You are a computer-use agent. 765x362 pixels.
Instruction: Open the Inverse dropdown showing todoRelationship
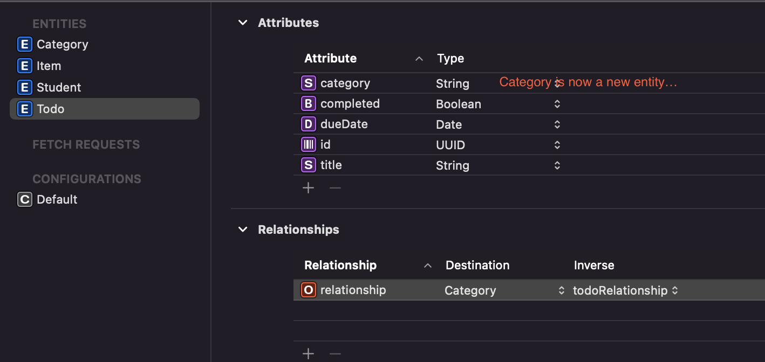click(x=674, y=291)
